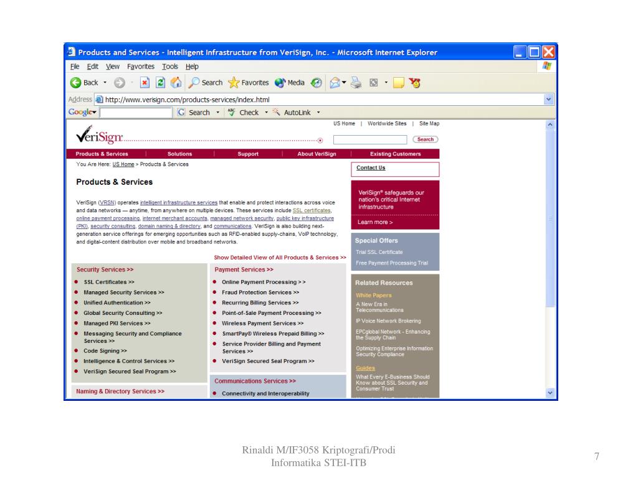Click the Google toolbar search input field
The height and width of the screenshot is (478, 638).
(x=136, y=113)
